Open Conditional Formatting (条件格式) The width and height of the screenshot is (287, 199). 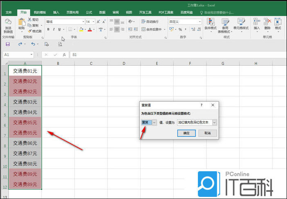(211, 25)
